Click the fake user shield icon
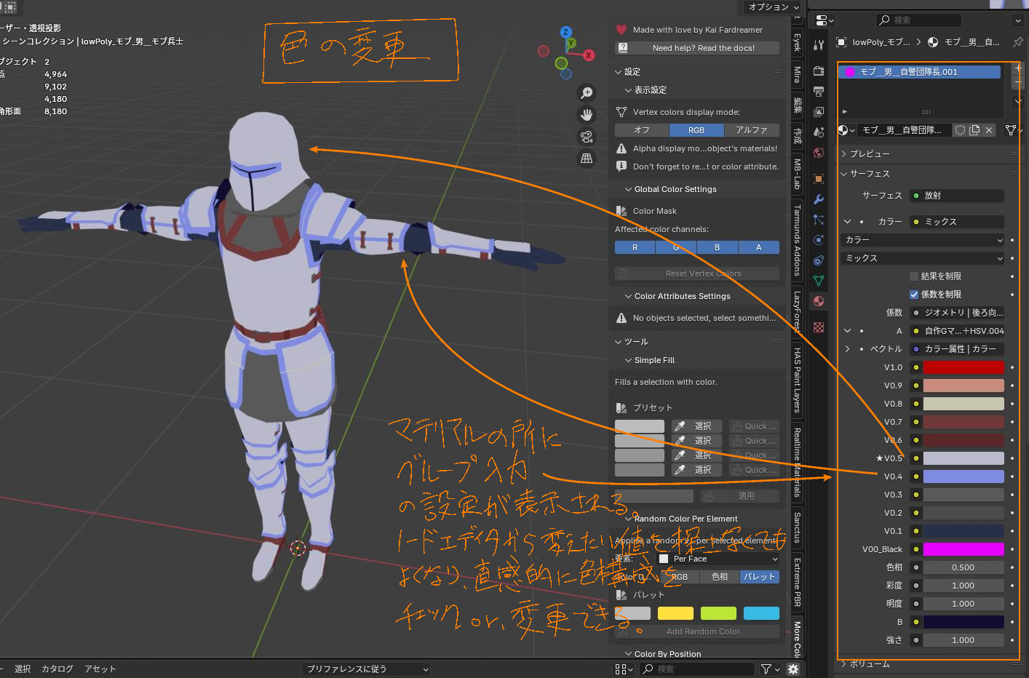1029x678 pixels. click(961, 130)
